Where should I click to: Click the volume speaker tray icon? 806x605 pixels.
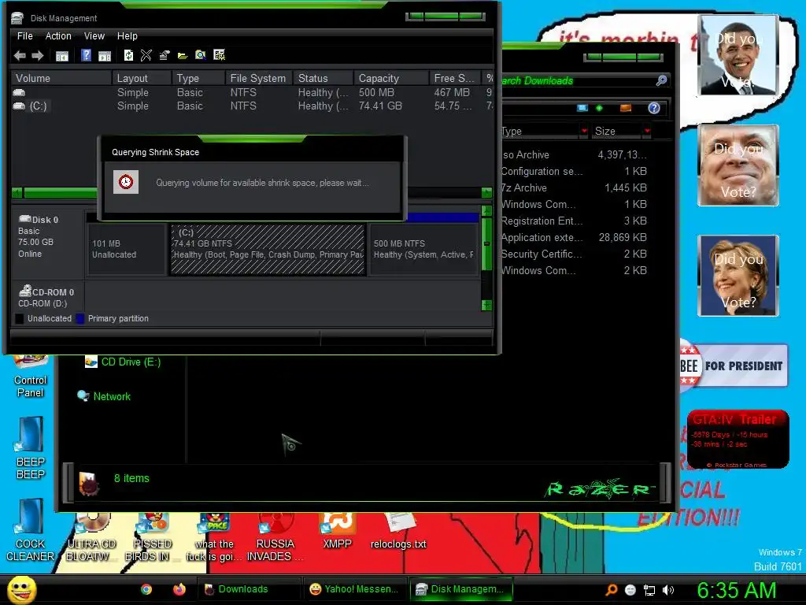click(x=668, y=590)
